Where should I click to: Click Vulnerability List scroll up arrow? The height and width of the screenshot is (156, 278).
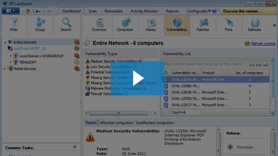click(x=272, y=61)
